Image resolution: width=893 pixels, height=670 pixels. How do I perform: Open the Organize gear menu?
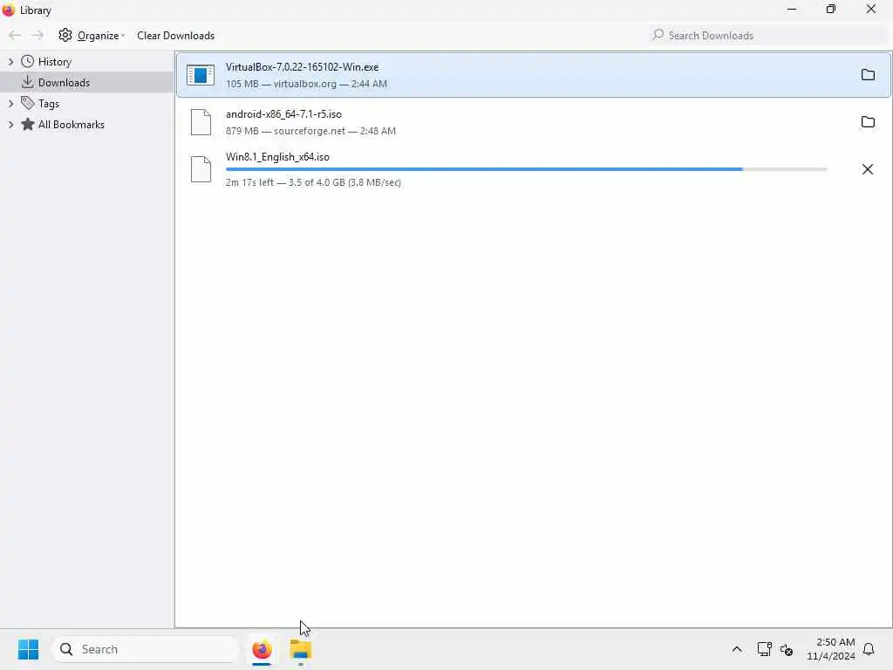click(x=91, y=35)
